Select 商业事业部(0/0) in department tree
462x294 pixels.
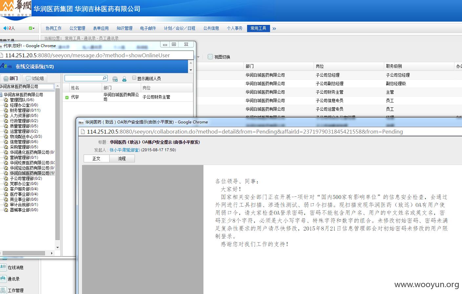coord(24,199)
